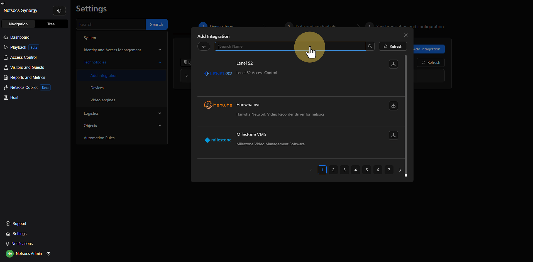Click the Refresh button in Add Integration dialog

coord(393,46)
